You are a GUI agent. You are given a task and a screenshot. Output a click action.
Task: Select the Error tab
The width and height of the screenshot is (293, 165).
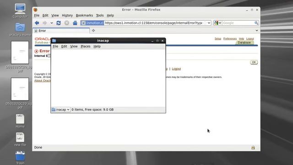pos(61,31)
